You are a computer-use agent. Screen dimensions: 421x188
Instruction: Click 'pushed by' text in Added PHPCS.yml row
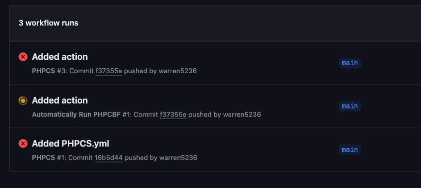[141, 158]
